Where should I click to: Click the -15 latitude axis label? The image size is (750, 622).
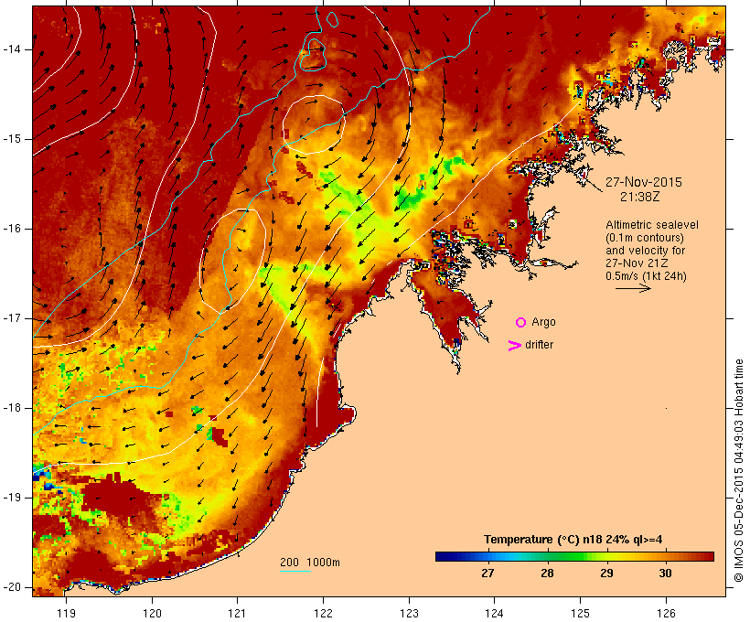pos(12,139)
